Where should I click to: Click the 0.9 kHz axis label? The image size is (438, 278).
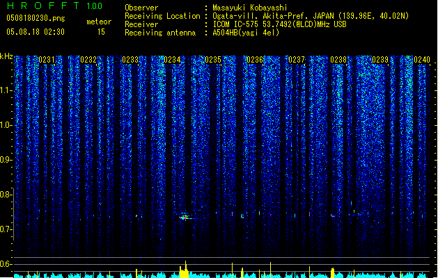(x=6, y=160)
